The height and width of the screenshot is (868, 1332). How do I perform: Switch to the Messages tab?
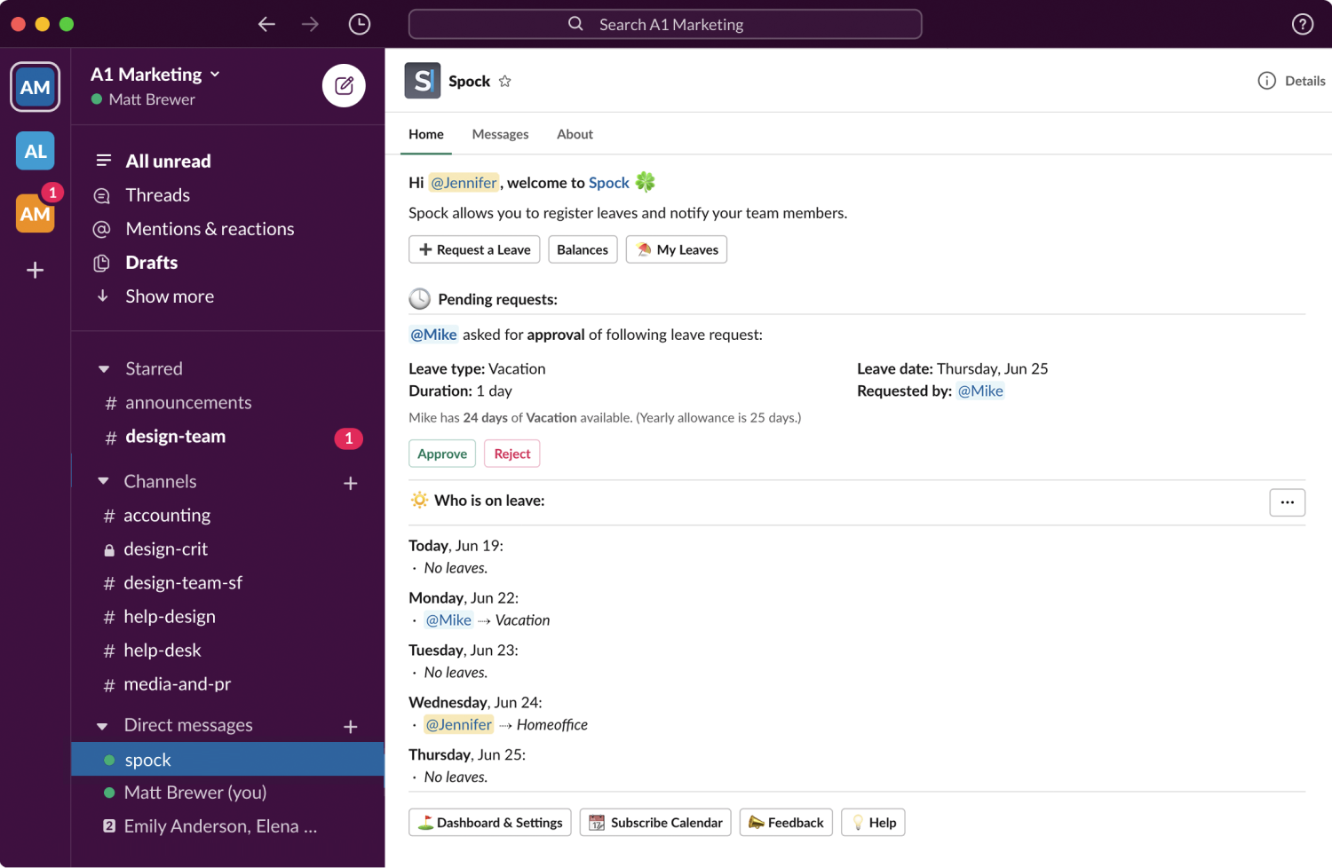(x=500, y=134)
